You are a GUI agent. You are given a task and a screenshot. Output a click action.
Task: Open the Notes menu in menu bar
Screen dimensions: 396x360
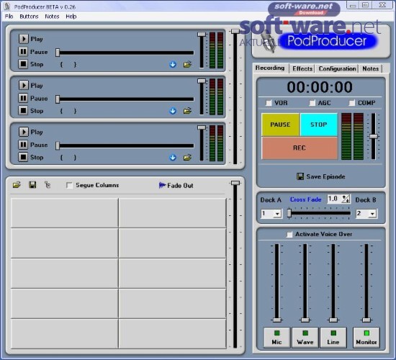click(52, 17)
